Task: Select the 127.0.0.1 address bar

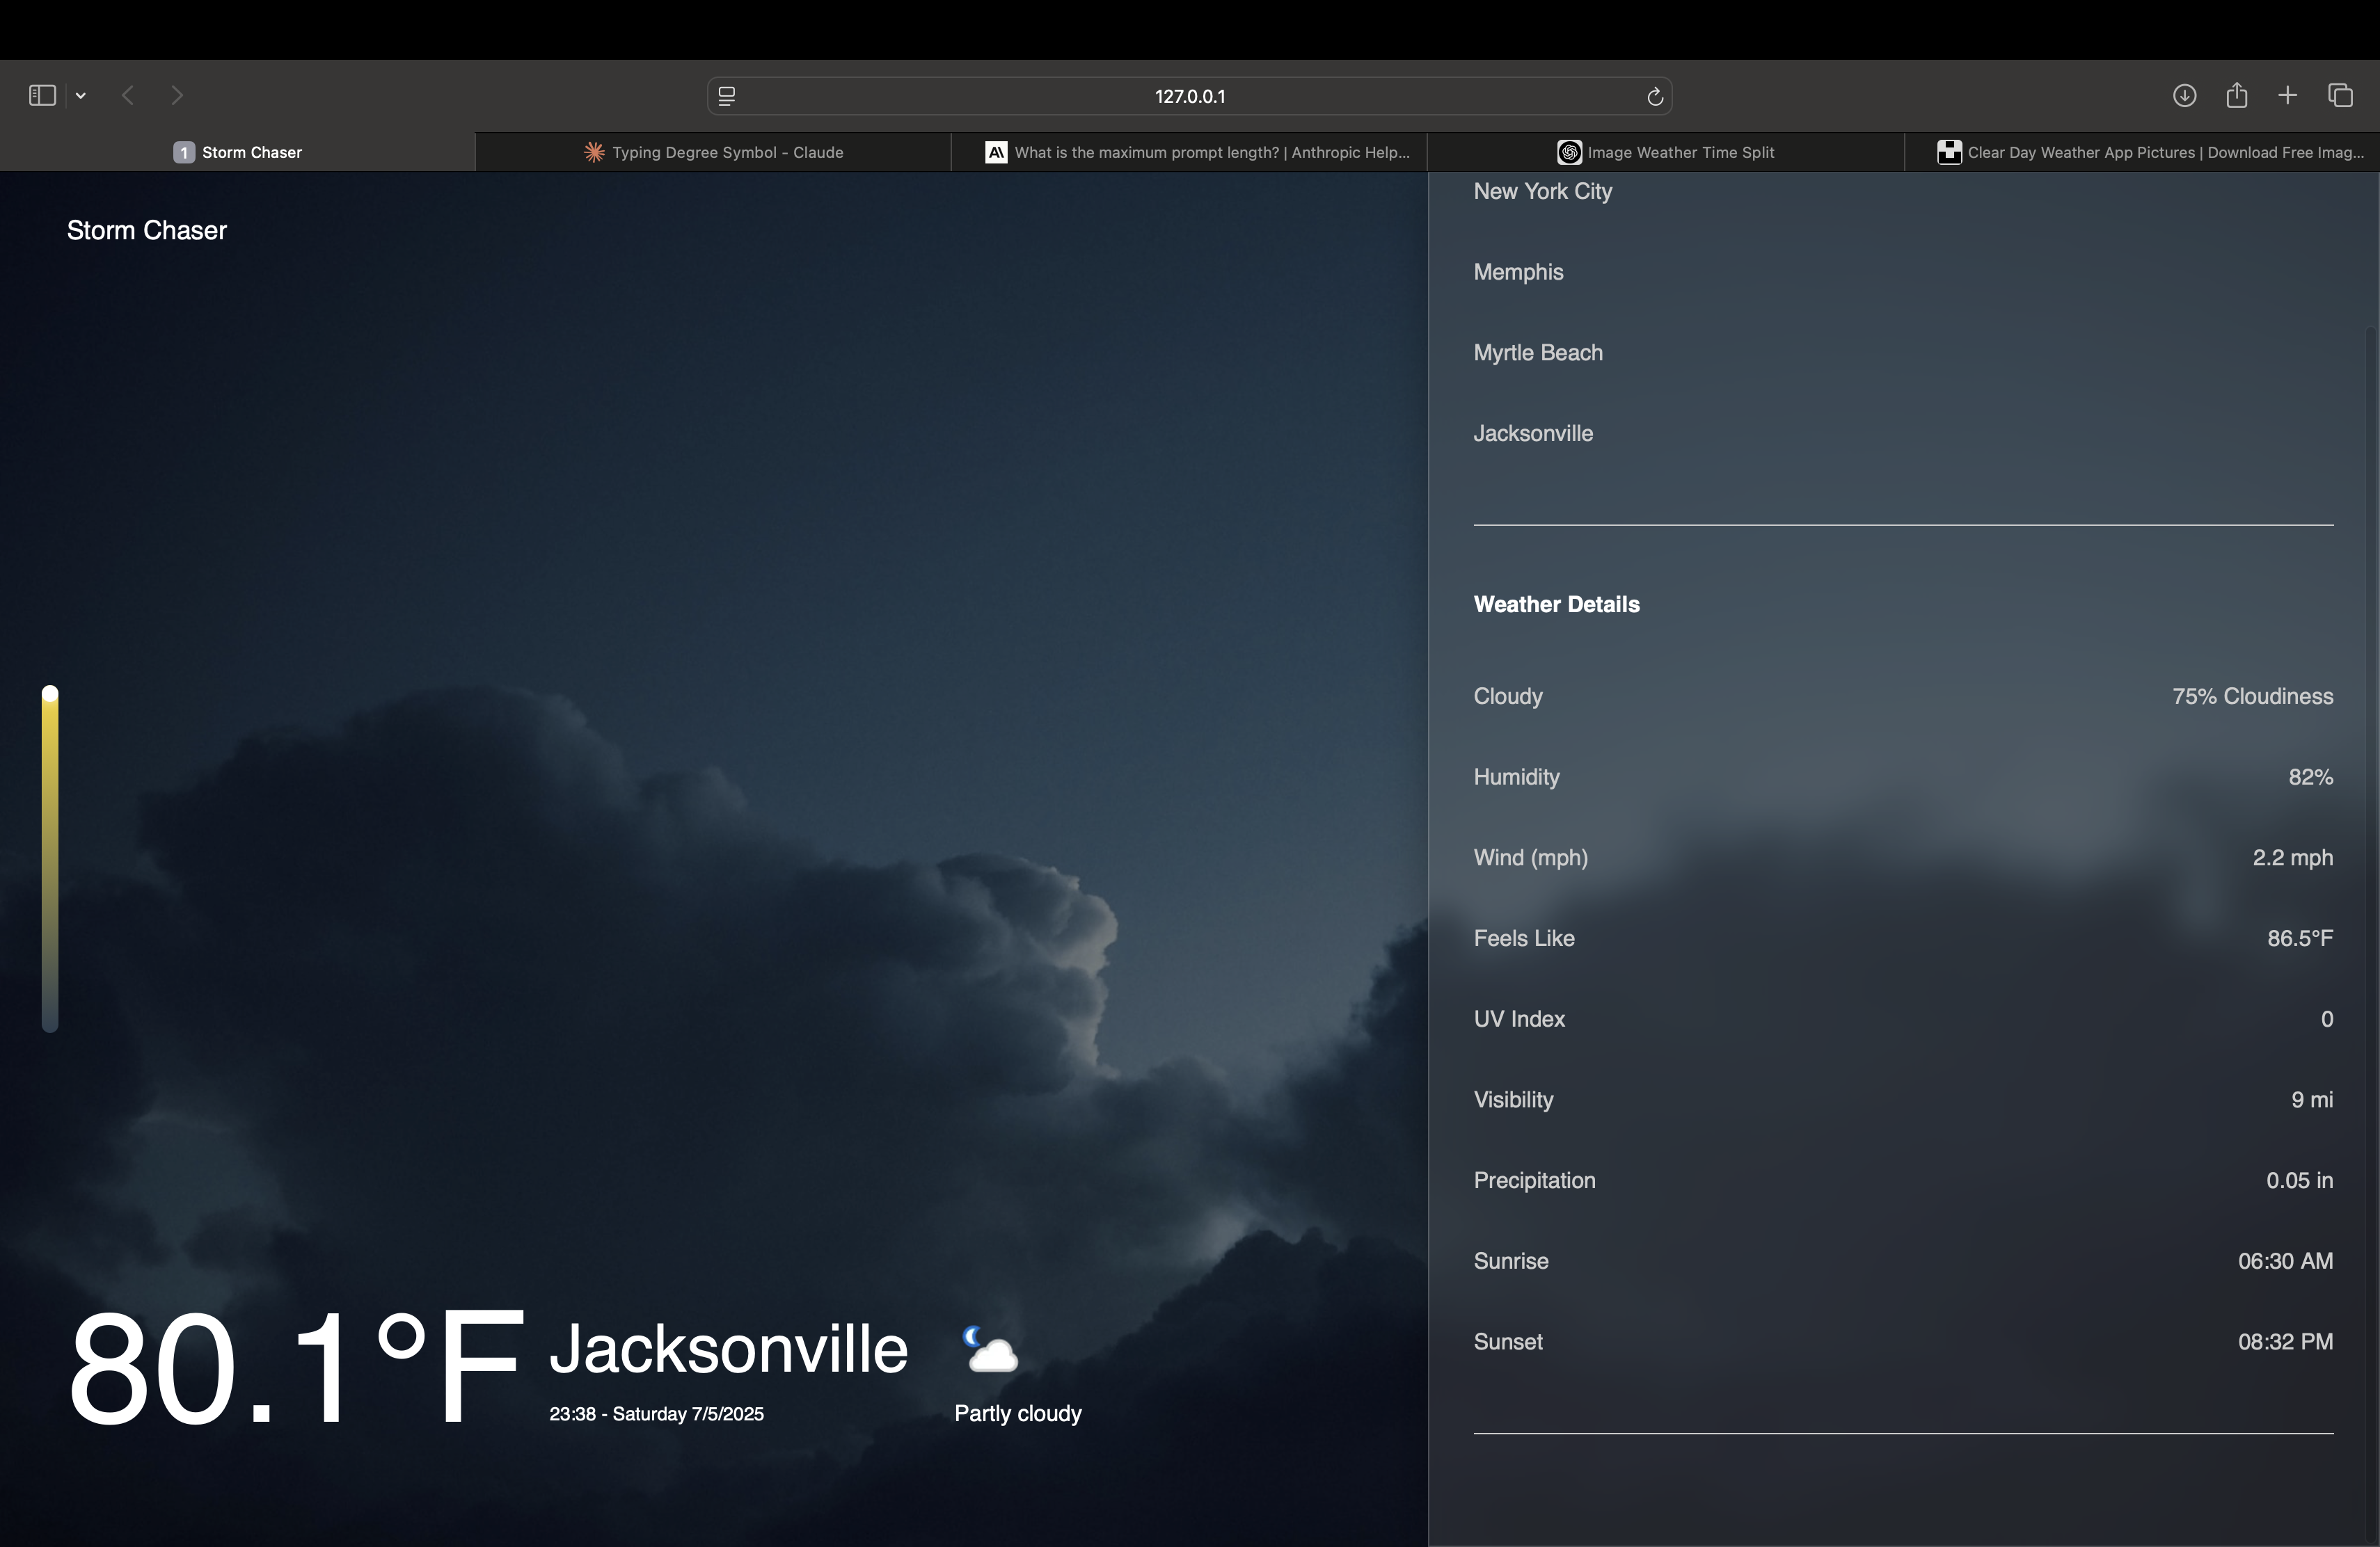Action: point(1190,96)
